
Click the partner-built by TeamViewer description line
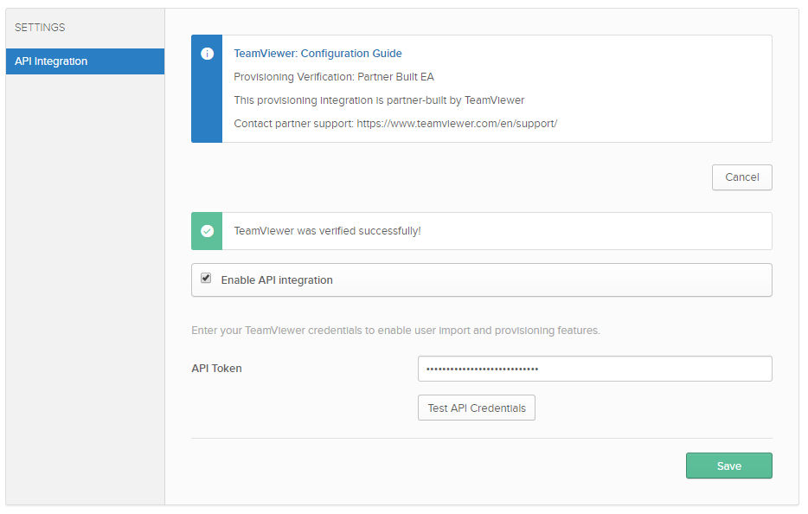(379, 100)
